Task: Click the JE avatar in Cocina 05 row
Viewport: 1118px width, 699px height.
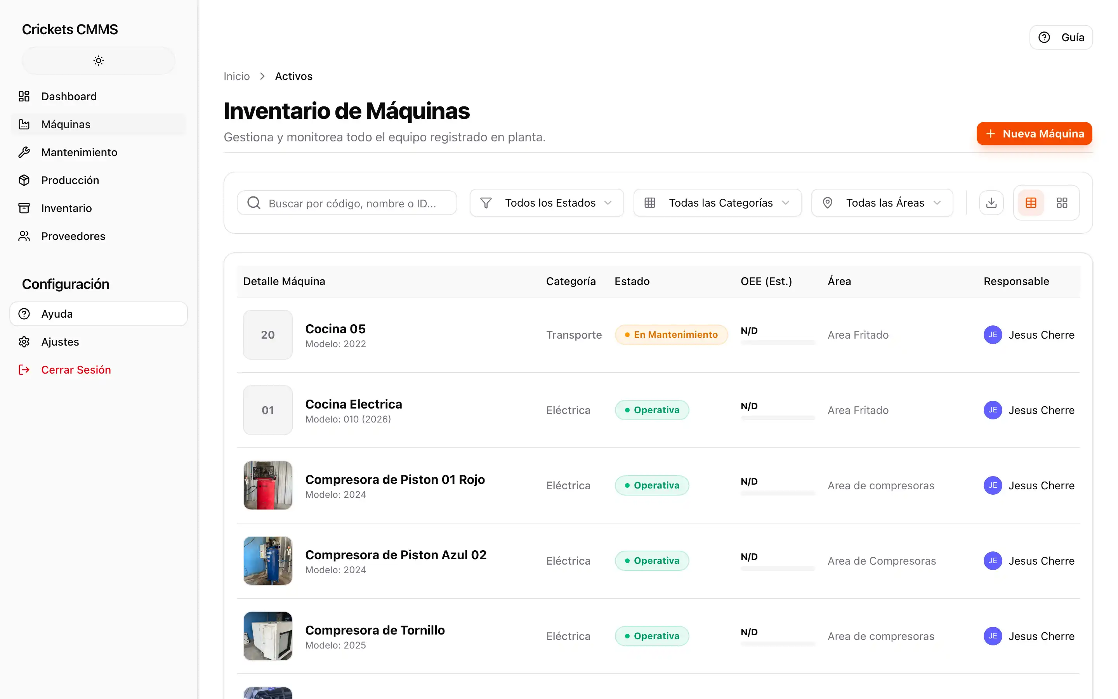Action: 992,335
